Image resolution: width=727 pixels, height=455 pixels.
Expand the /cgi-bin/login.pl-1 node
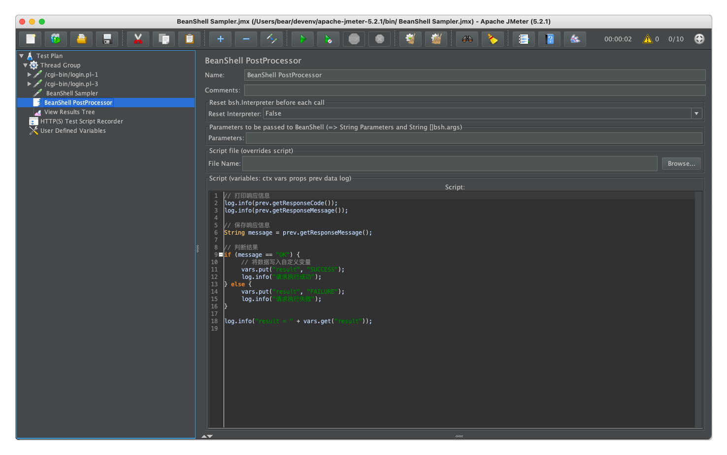(30, 74)
